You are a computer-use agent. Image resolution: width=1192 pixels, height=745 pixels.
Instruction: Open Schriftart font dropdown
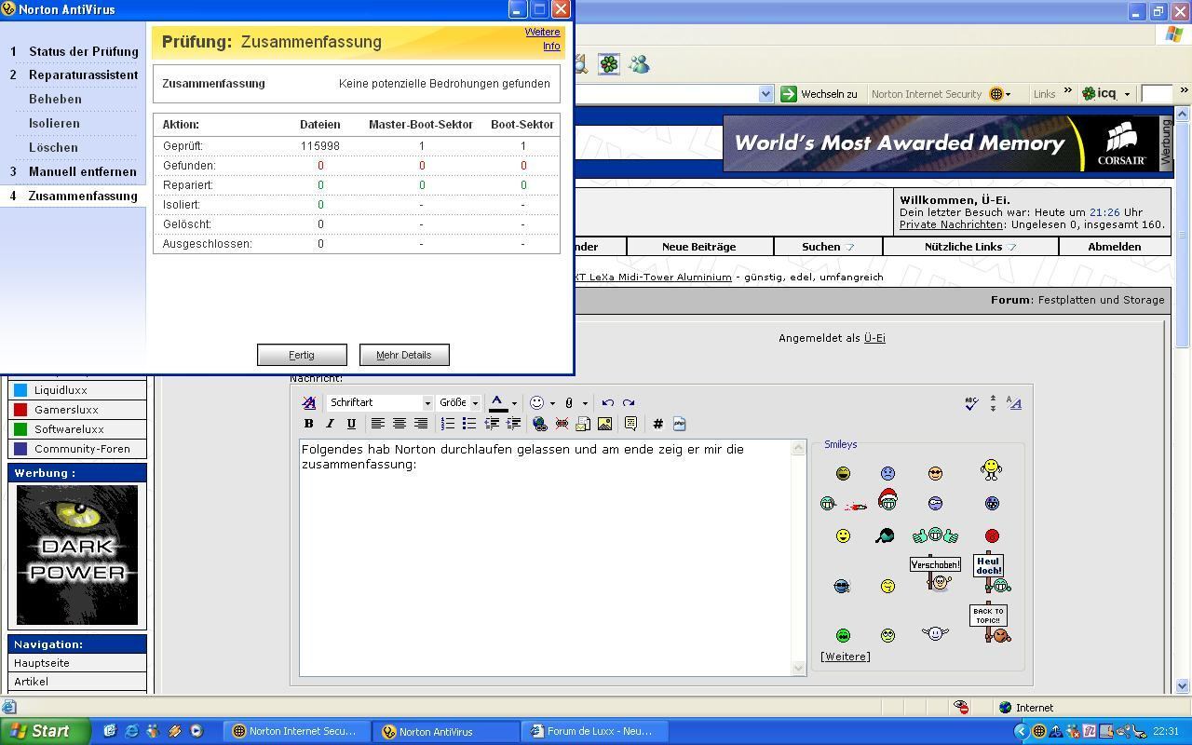click(x=380, y=402)
